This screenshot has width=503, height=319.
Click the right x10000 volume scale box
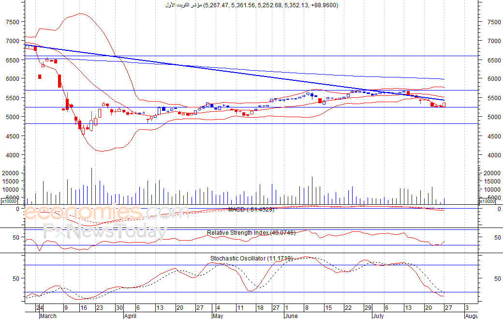487,201
